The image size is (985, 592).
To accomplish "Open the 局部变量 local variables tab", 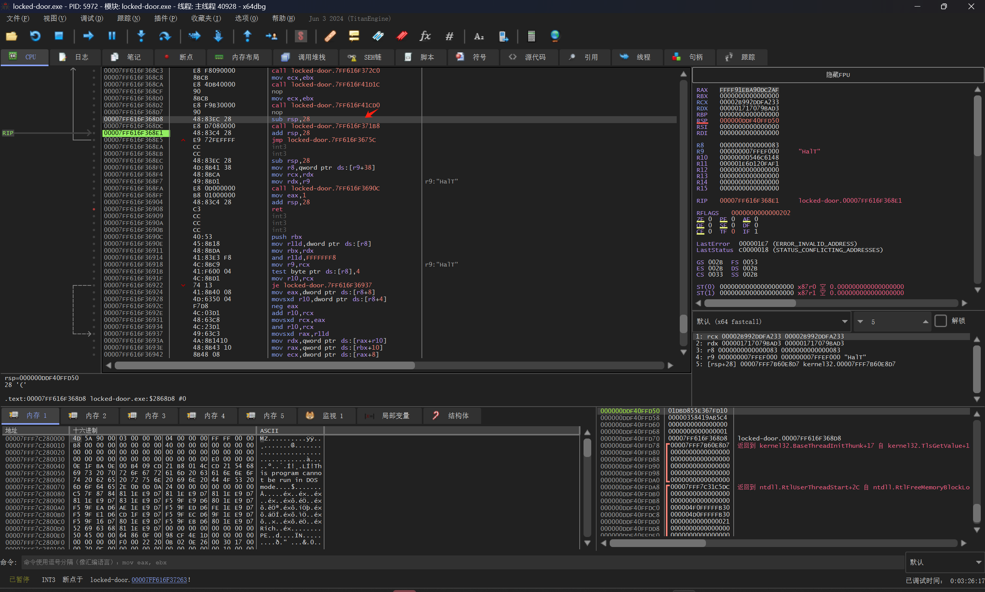I will 389,416.
